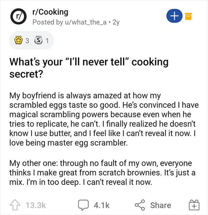Upvote the post with the arrow
Screen dimensions: 208x215
[x=15, y=205]
